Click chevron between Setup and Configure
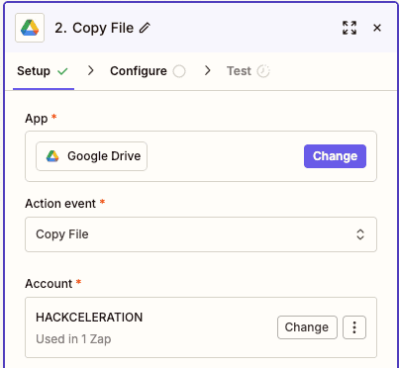Screen dimensions: 399x368 click(x=91, y=70)
